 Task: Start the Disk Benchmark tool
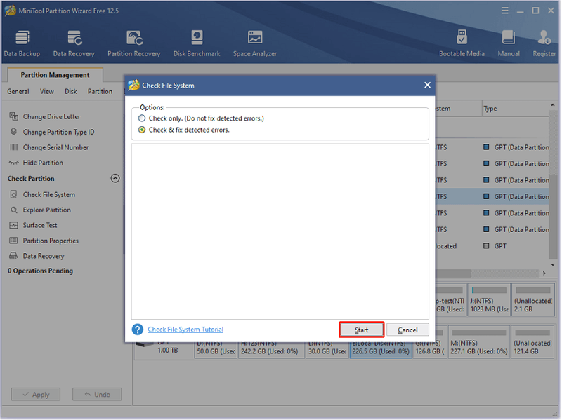(x=197, y=43)
